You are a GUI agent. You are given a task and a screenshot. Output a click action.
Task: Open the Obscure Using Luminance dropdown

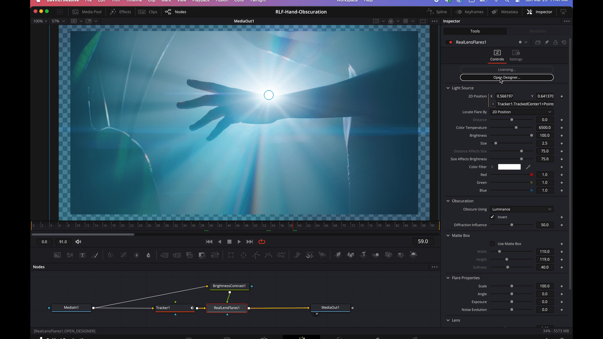522,209
